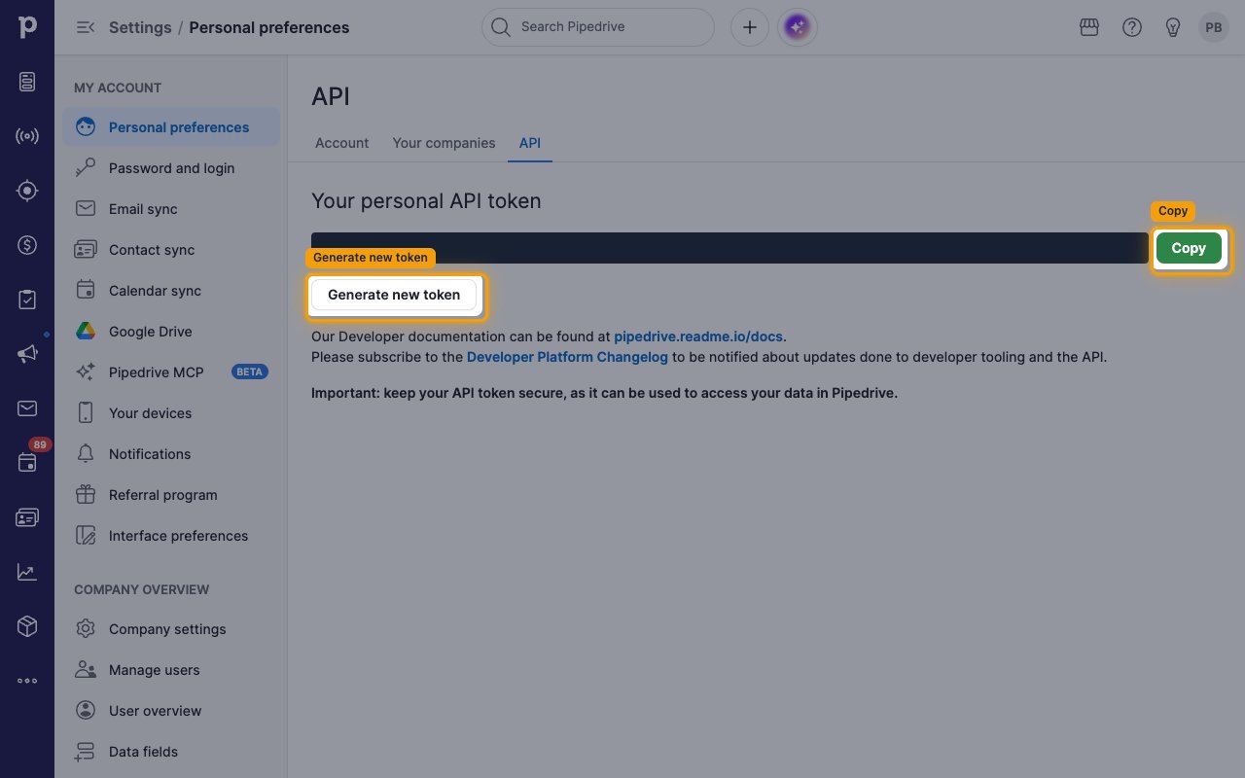
Task: Open pipedrive.readme.io/docs link
Action: click(698, 336)
